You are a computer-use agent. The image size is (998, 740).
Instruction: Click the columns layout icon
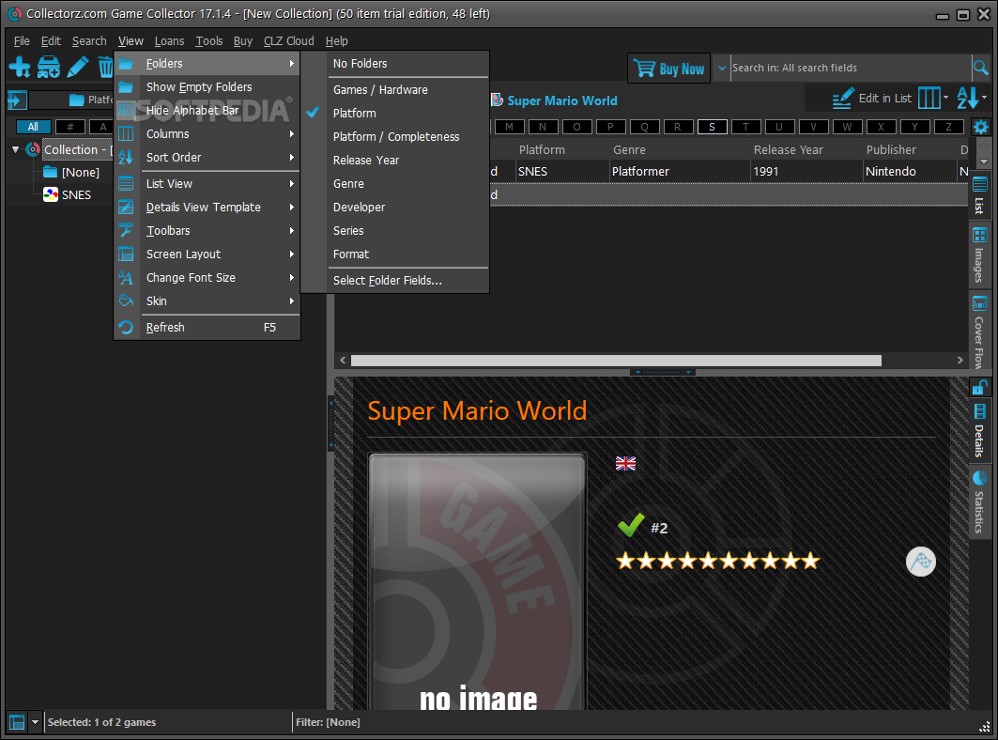(x=929, y=99)
